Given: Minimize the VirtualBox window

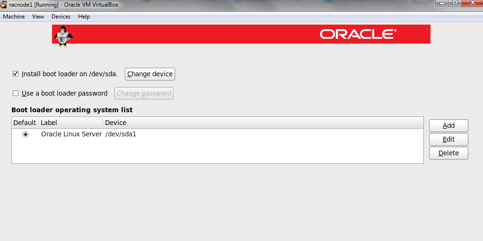Looking at the screenshot, I should 443,3.
